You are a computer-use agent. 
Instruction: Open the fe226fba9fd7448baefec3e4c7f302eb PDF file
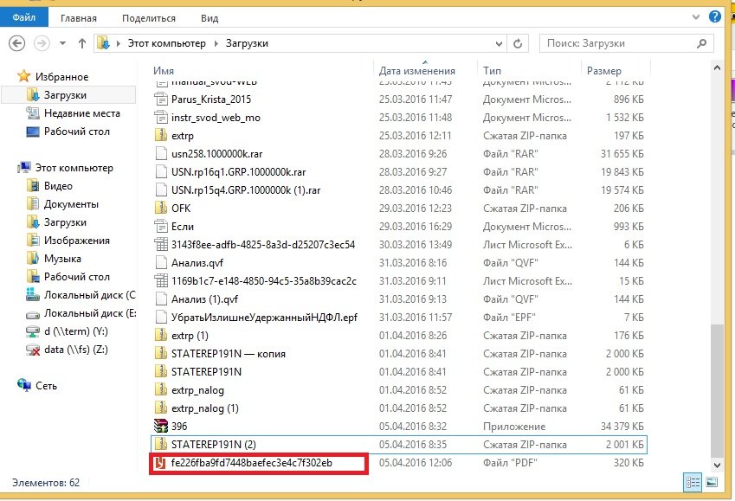[x=250, y=463]
